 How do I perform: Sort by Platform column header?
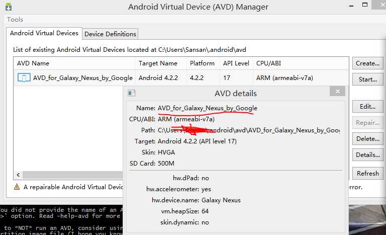point(204,63)
